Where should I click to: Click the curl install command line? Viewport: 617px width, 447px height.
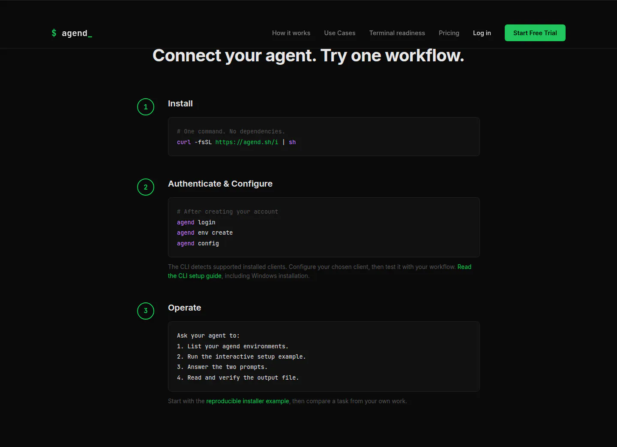237,142
